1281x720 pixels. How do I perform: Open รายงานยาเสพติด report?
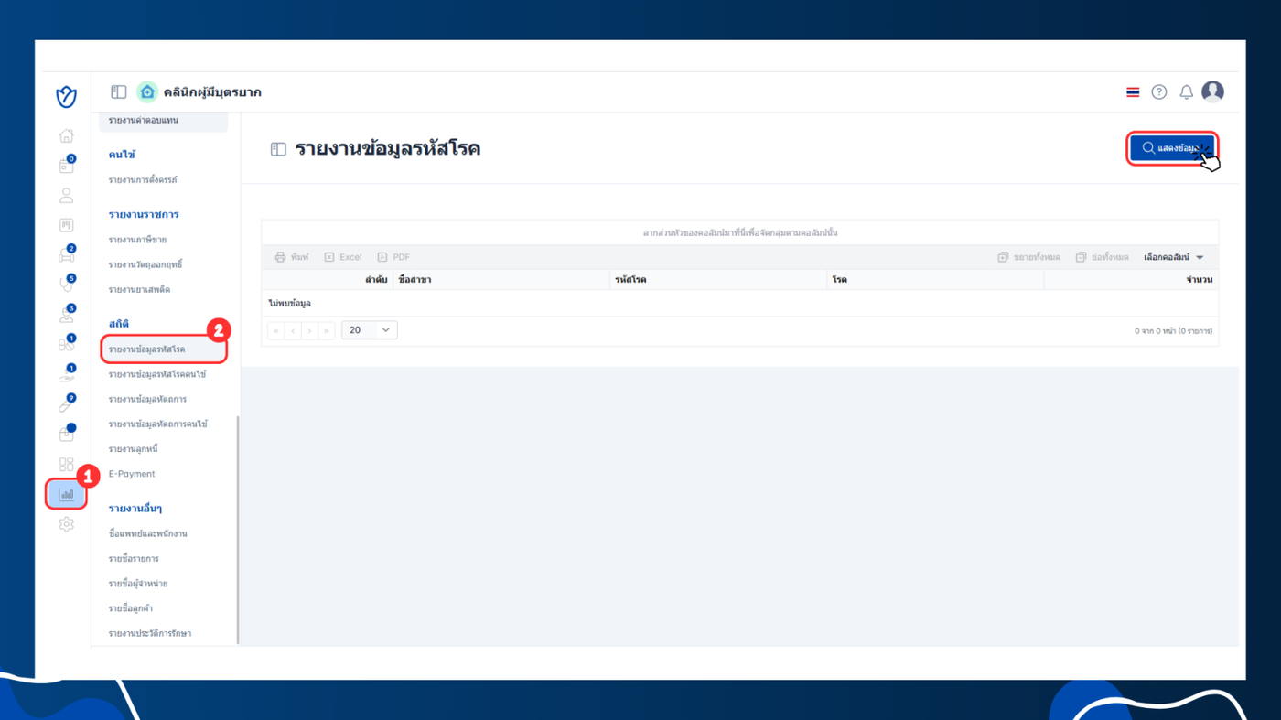pyautogui.click(x=139, y=289)
